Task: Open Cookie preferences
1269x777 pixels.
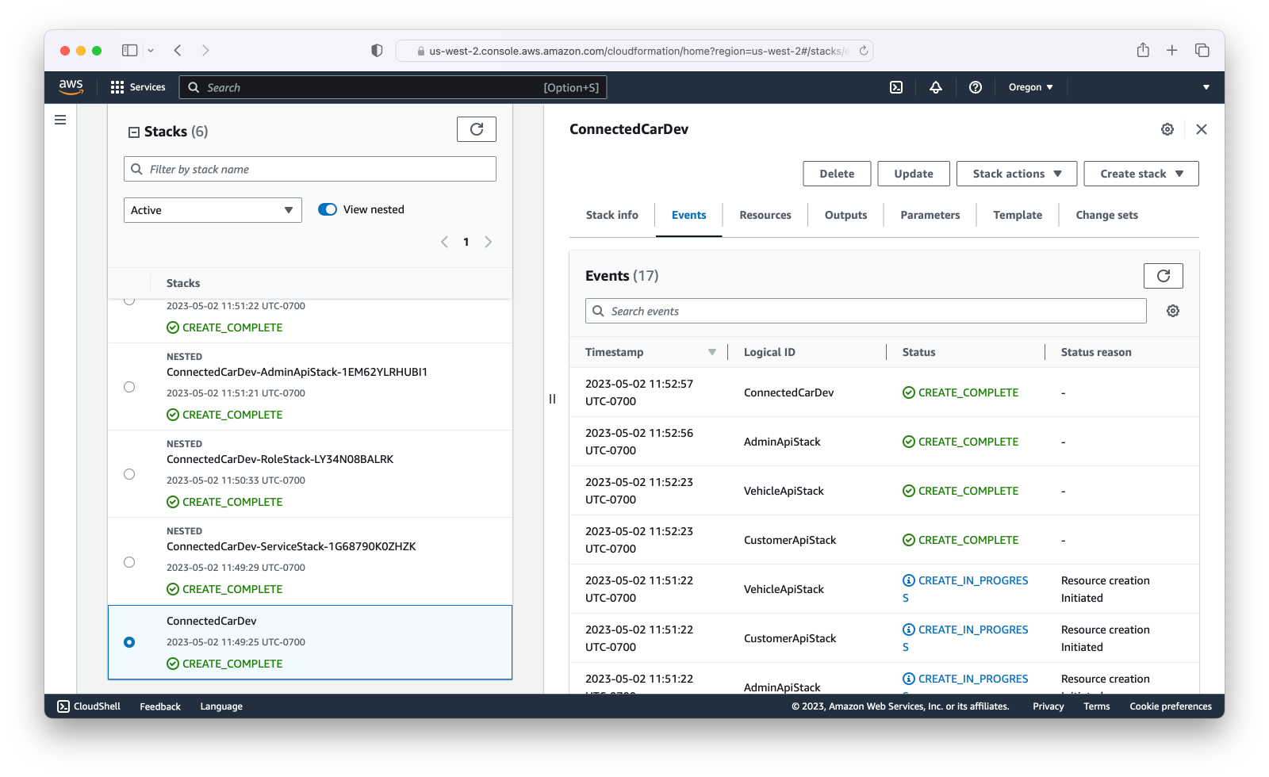Action: pyautogui.click(x=1171, y=706)
